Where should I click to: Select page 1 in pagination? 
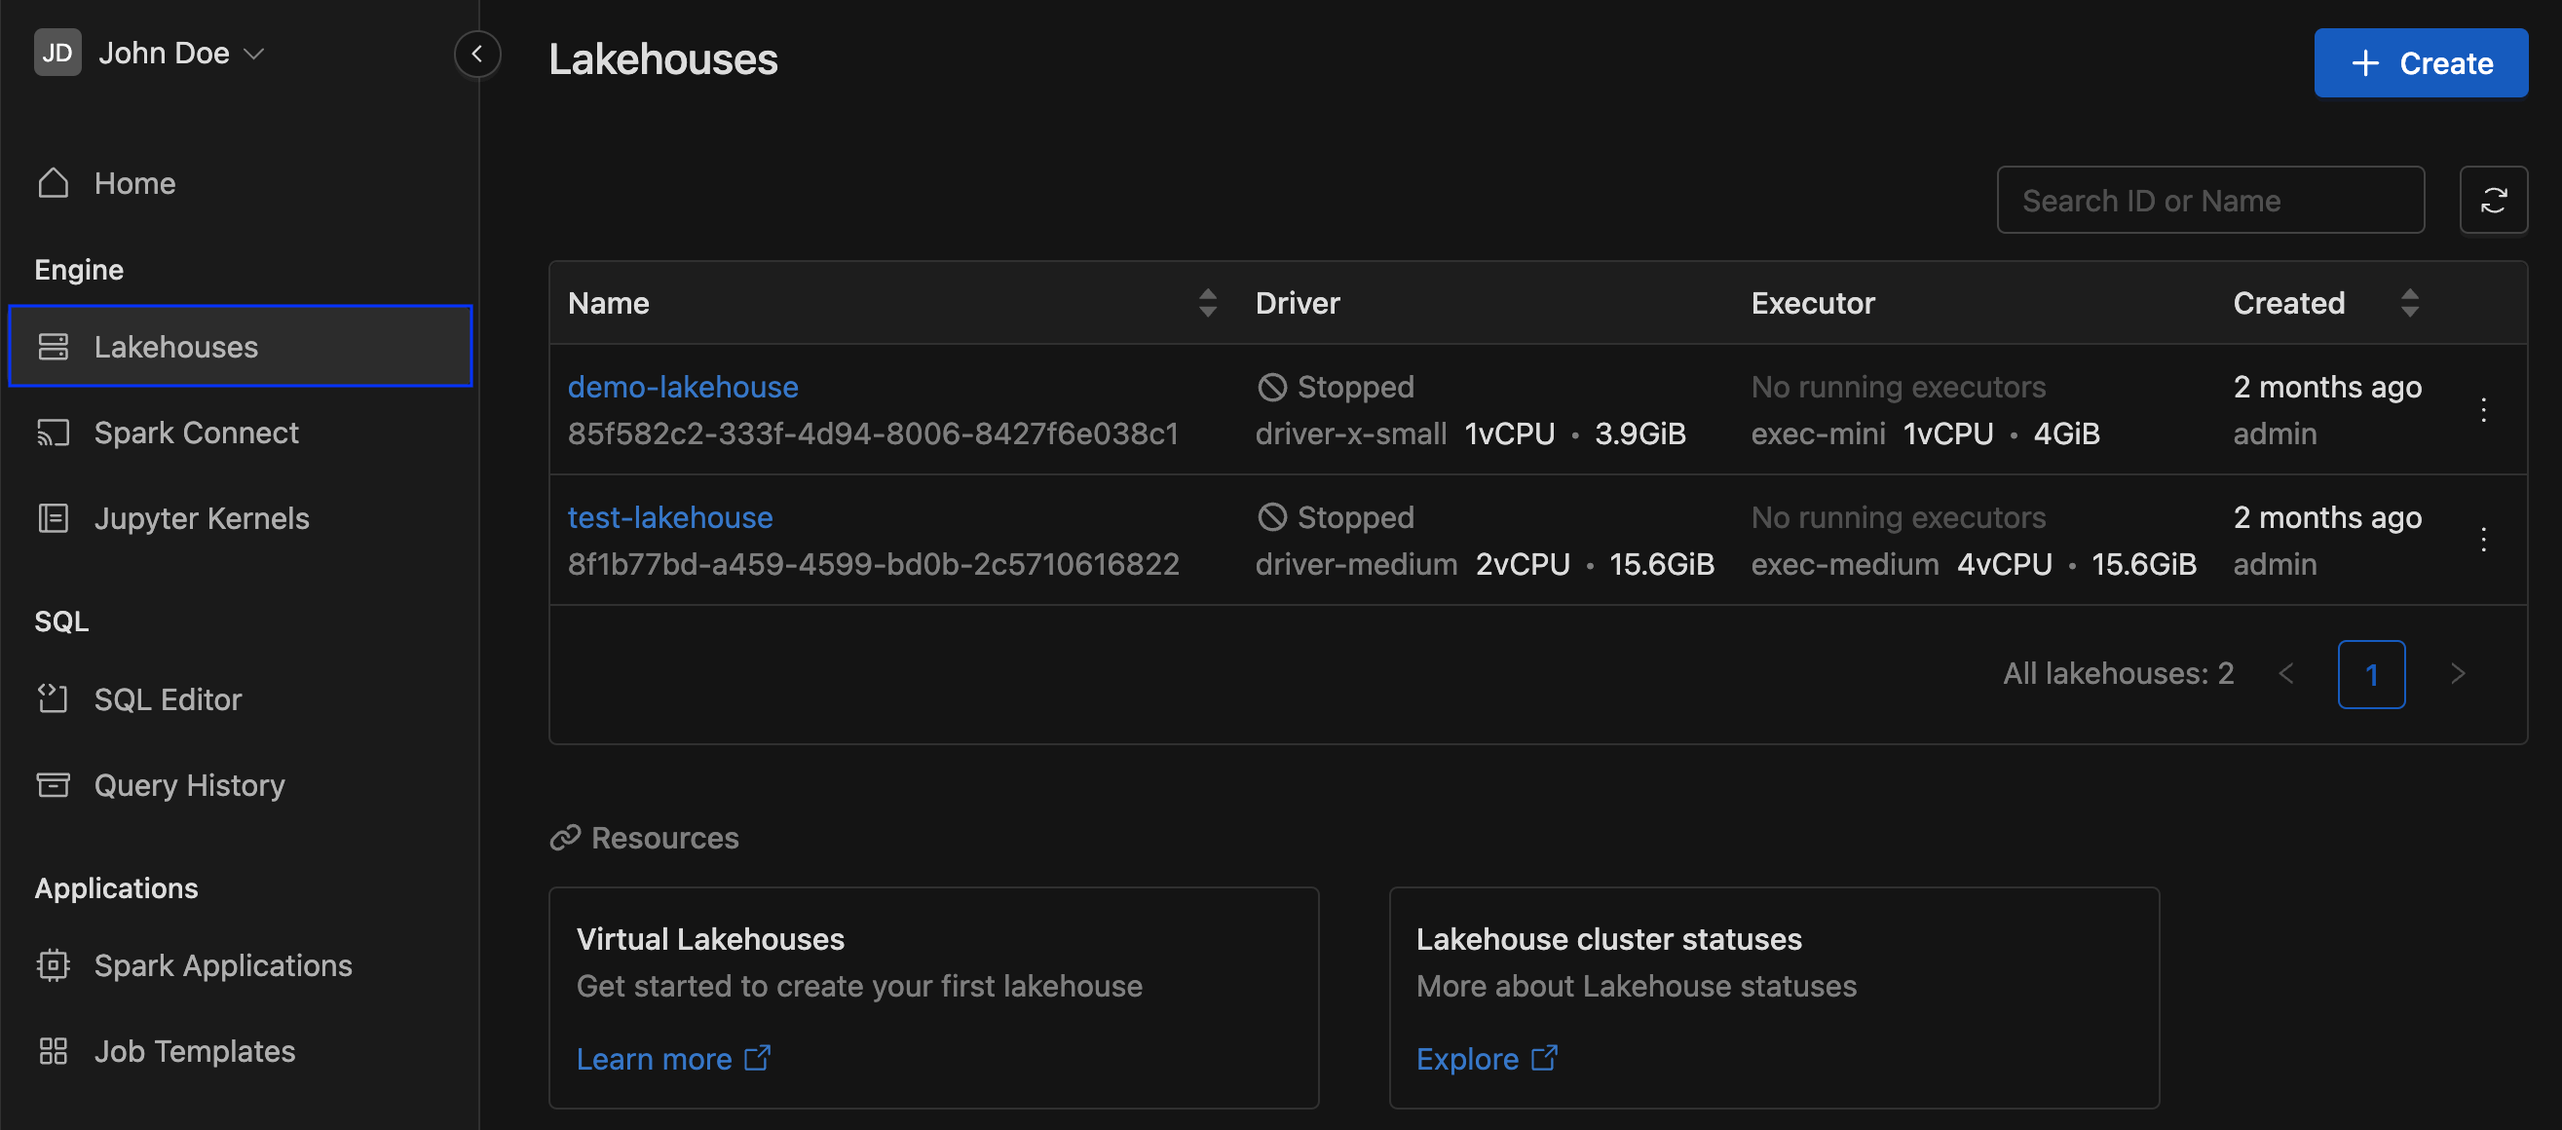[x=2371, y=673]
